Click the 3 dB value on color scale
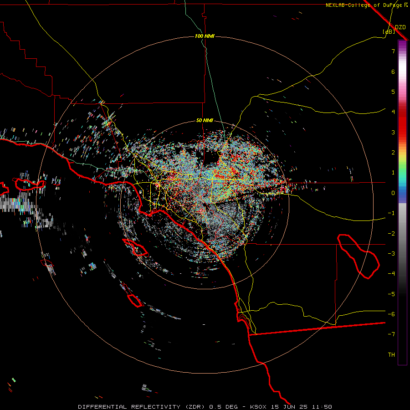Viewport: 410px width, 410px height. pyautogui.click(x=393, y=132)
